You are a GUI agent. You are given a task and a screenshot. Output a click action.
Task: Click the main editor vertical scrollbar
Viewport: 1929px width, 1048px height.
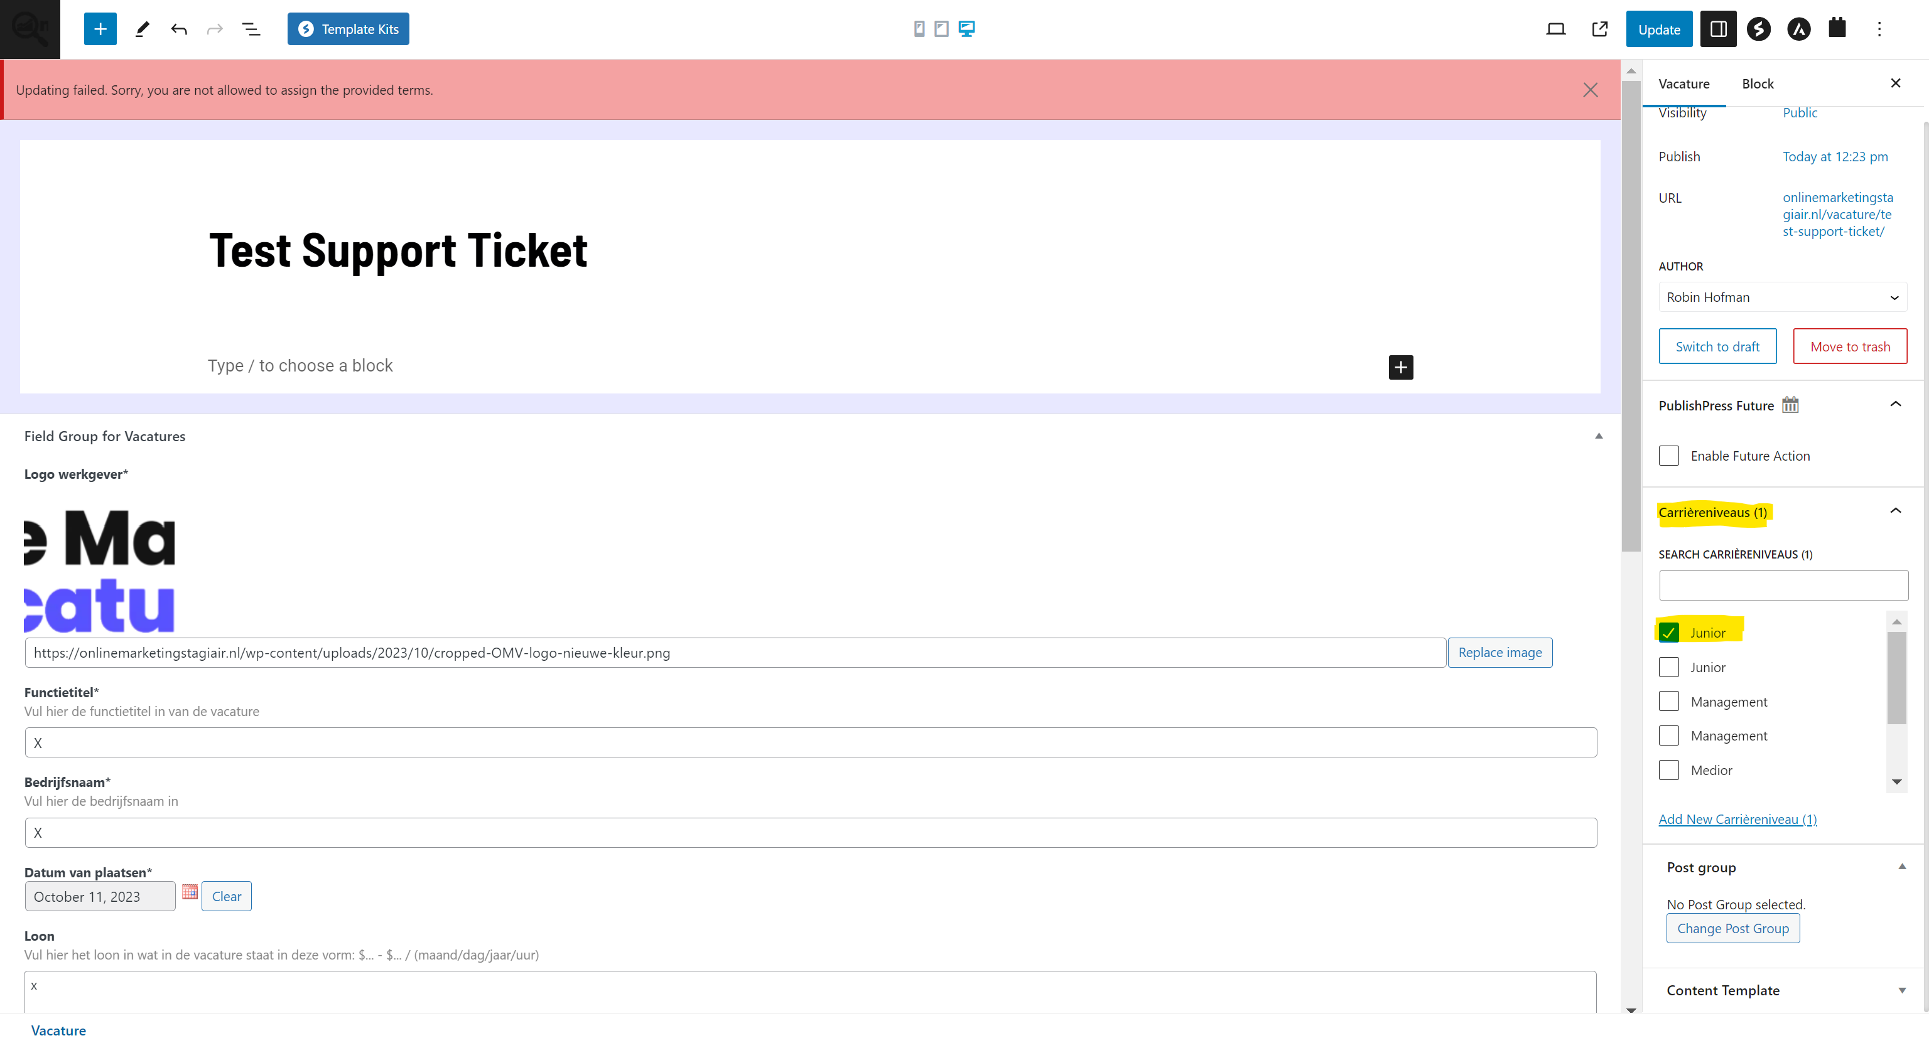pyautogui.click(x=1630, y=316)
